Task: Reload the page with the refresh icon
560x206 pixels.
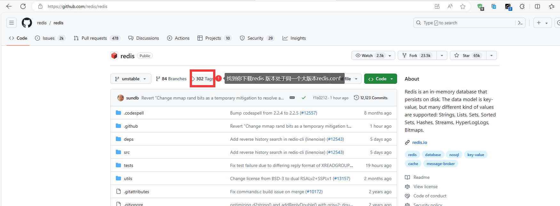Action: [x=23, y=6]
